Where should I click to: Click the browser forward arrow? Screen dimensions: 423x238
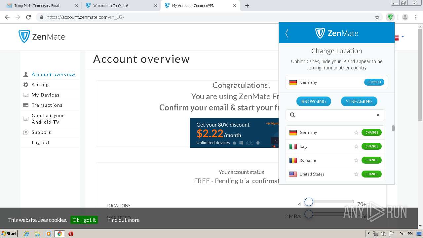[x=18, y=17]
